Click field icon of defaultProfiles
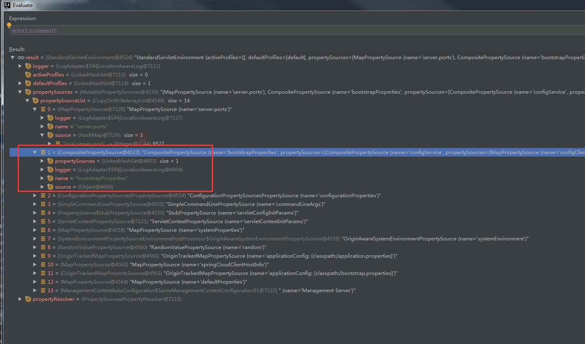Viewport: 585px width, 344px height. click(x=28, y=83)
